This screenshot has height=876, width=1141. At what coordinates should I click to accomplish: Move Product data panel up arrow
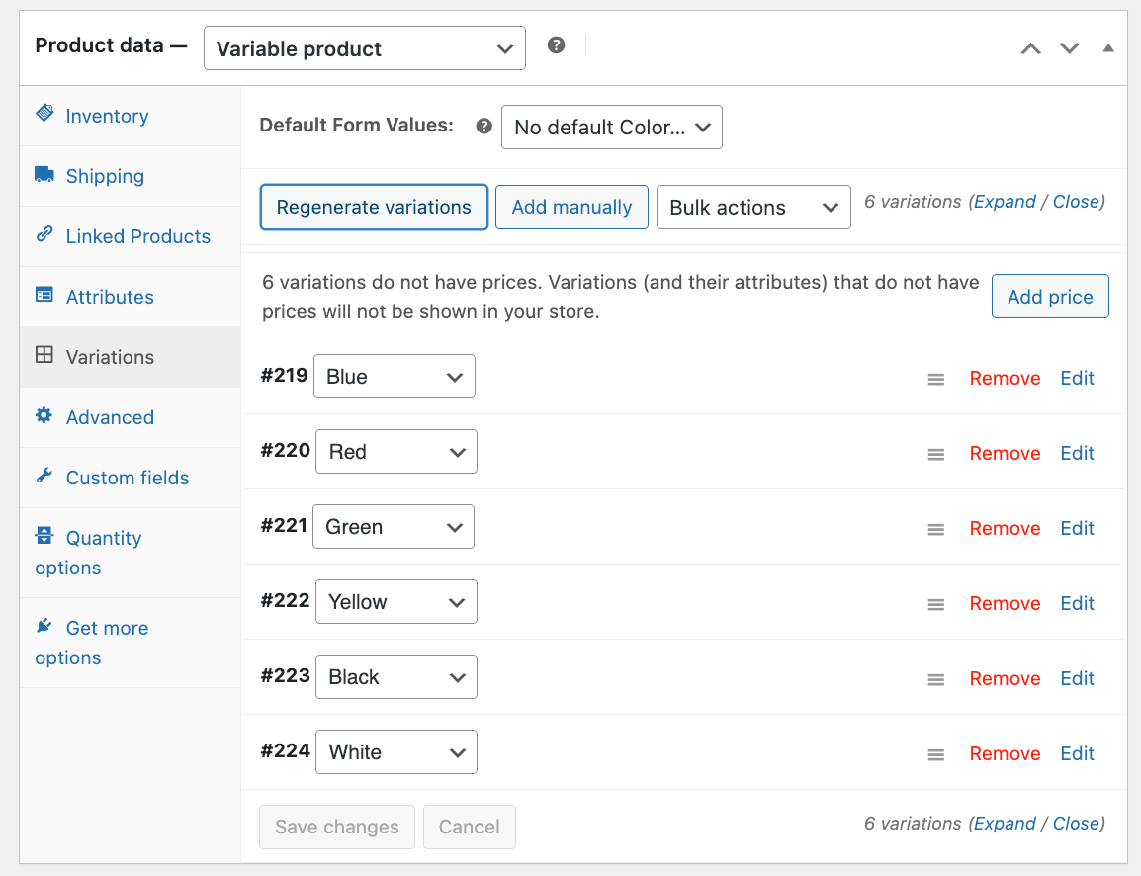1030,48
